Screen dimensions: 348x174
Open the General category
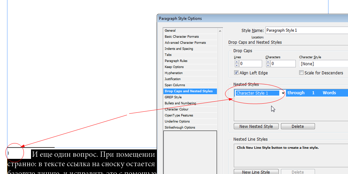coord(190,31)
